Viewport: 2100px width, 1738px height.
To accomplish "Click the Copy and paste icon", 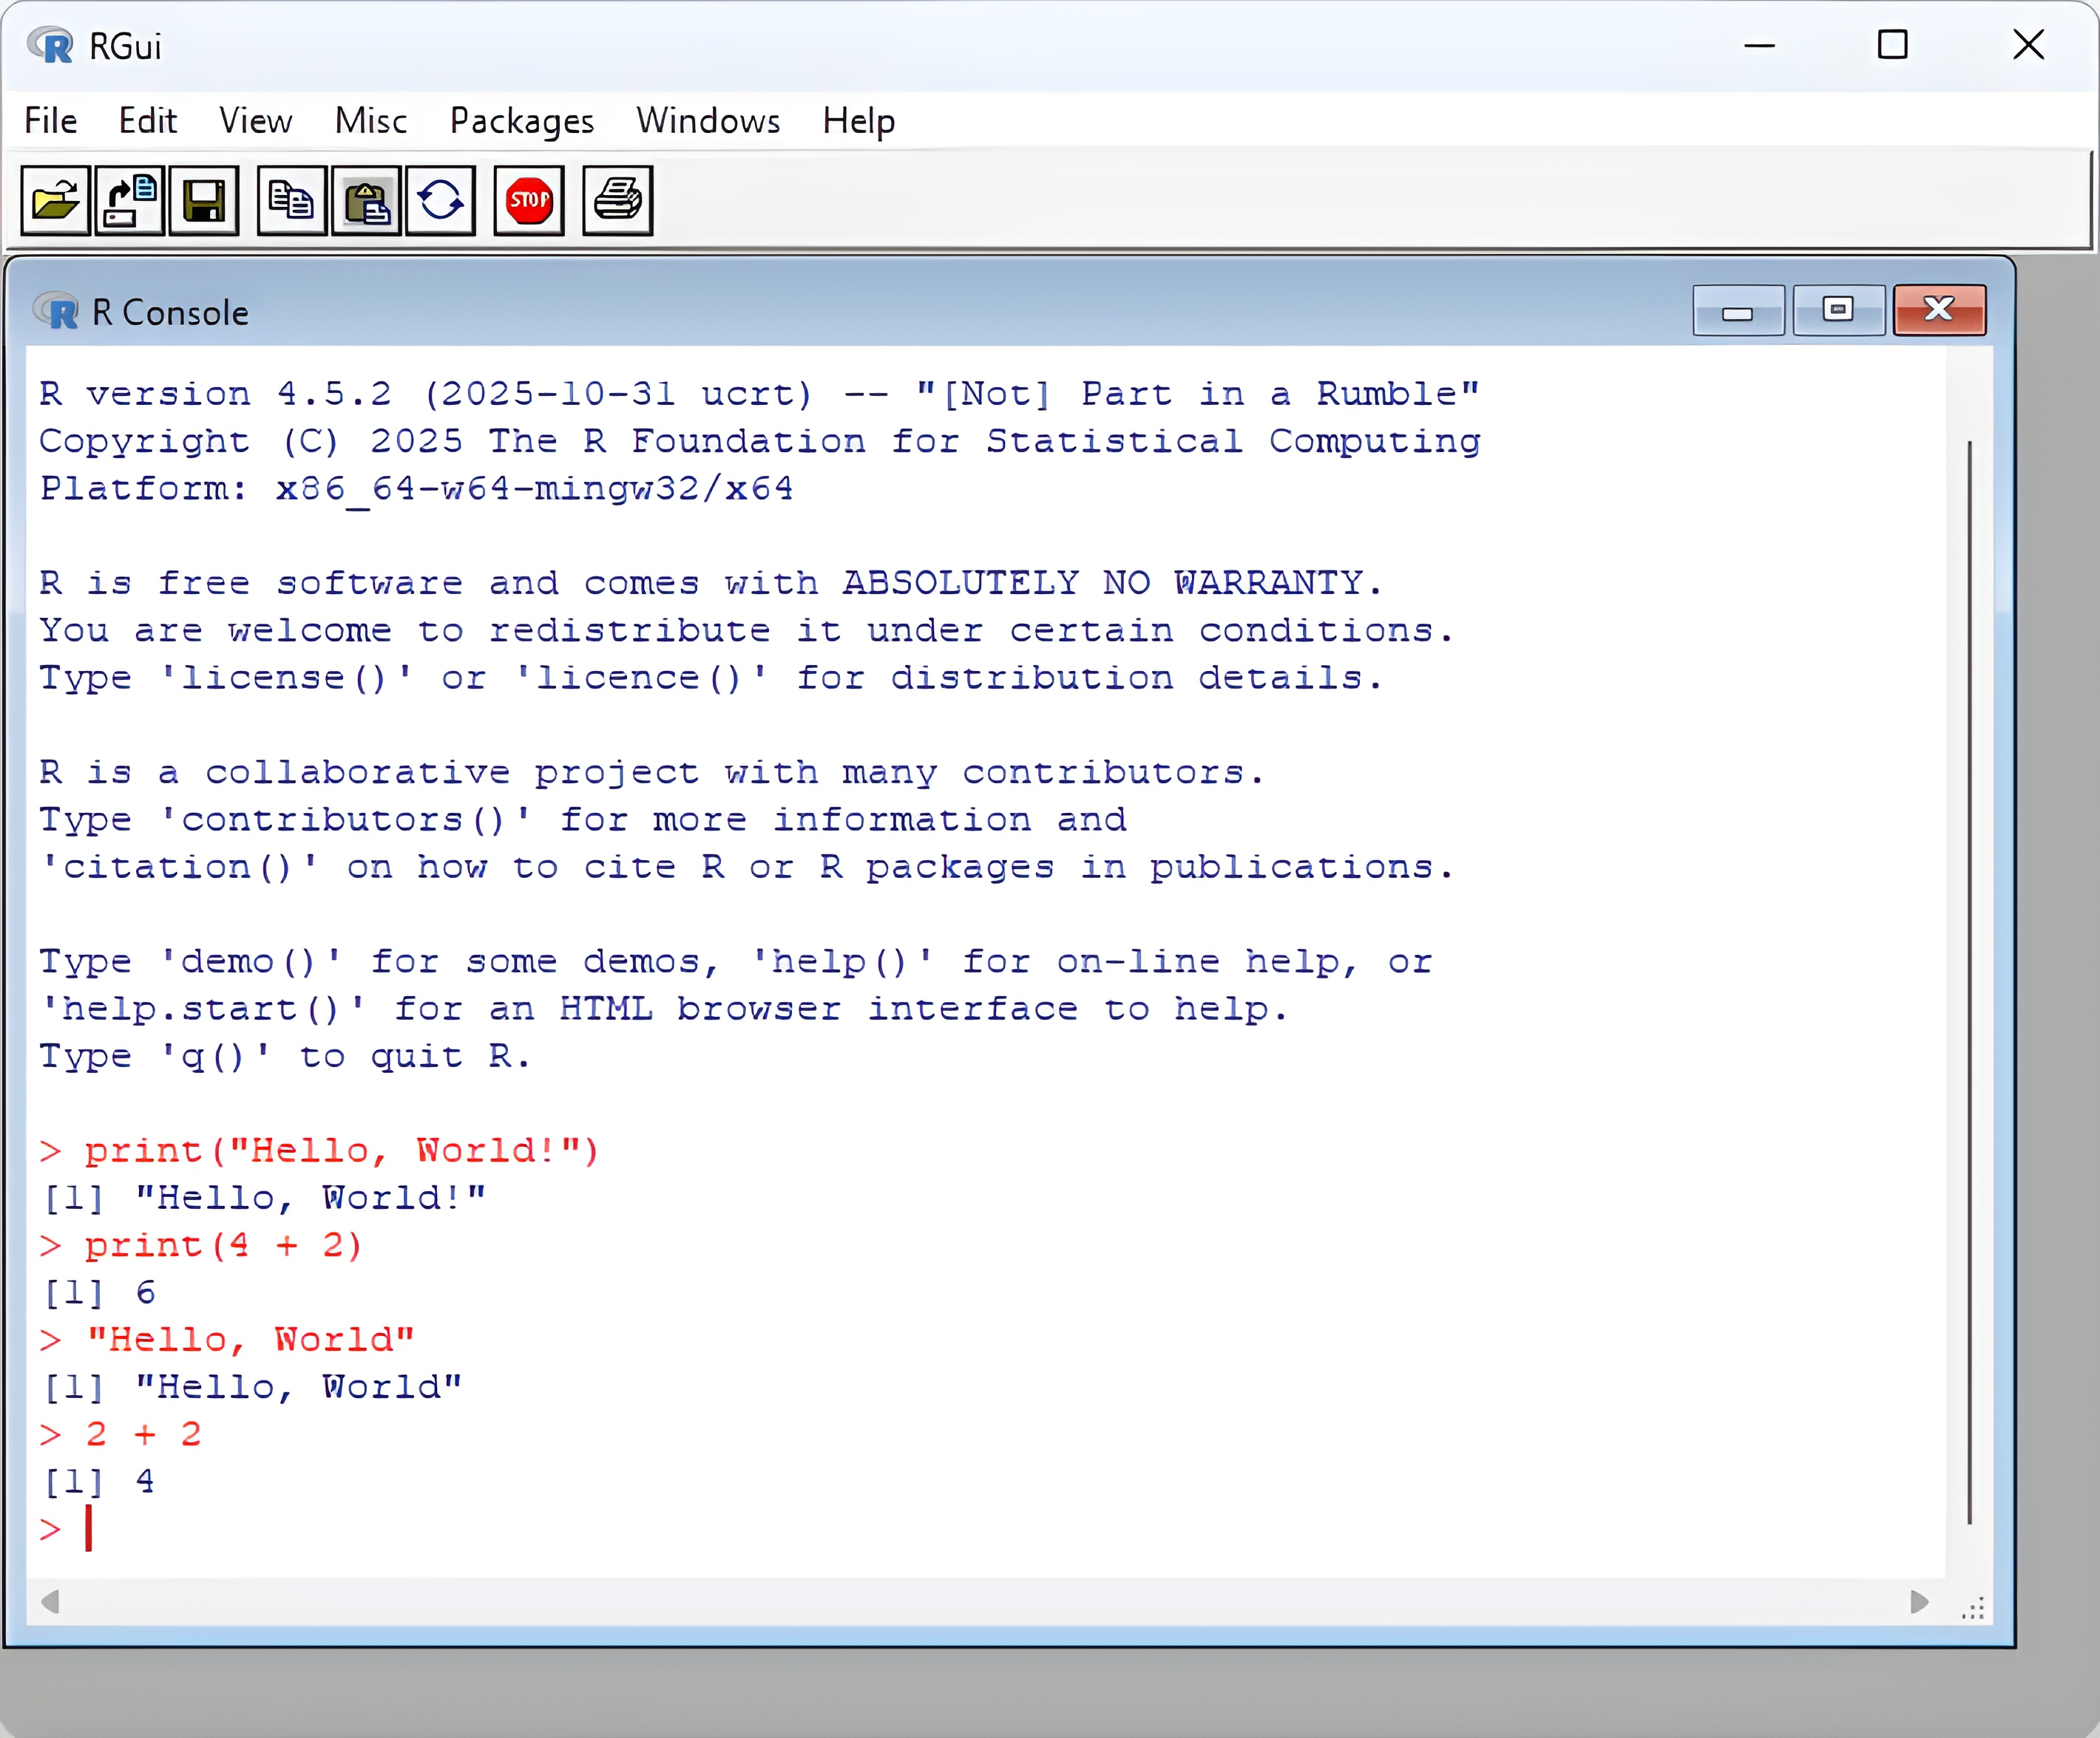I will (440, 201).
